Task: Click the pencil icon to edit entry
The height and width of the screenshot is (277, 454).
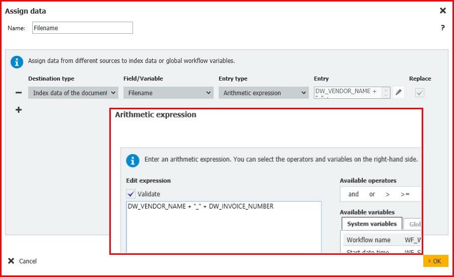Action: [x=399, y=93]
